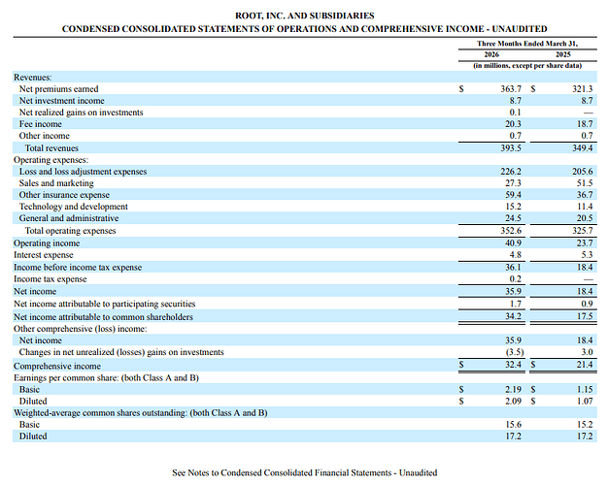Select the 2026 Total revenues value 393.5
Image resolution: width=608 pixels, height=485 pixels.
[510, 148]
